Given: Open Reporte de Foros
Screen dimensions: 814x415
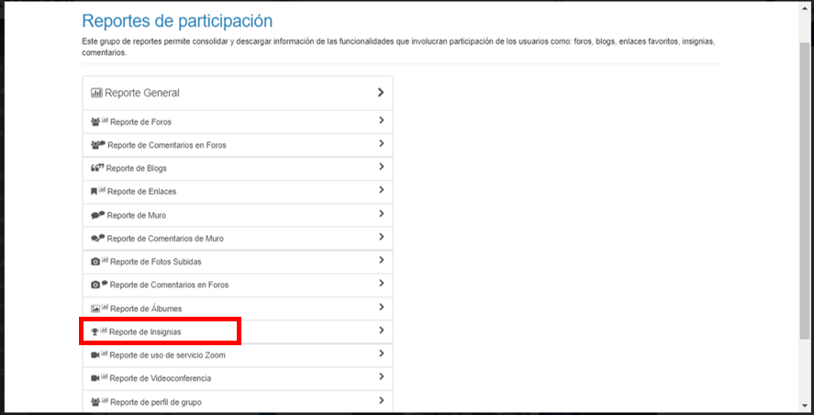Looking at the screenshot, I should tap(238, 121).
